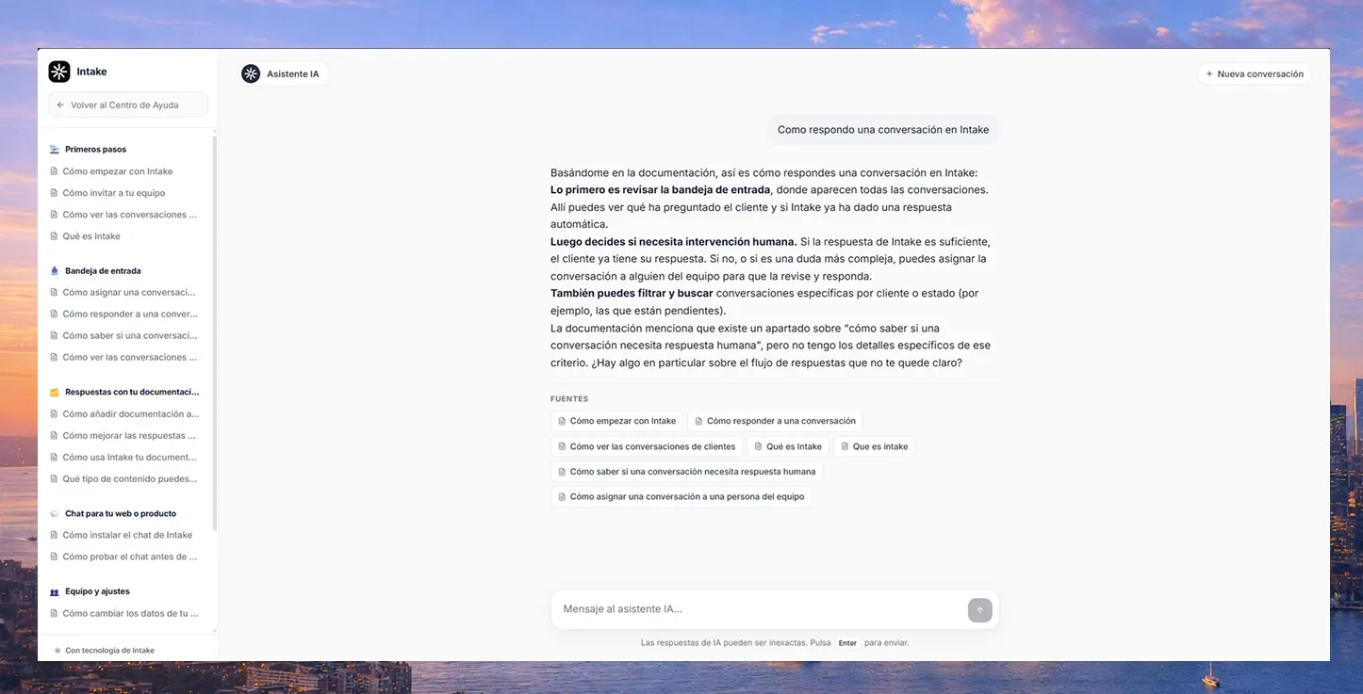Open the Cómo empezar con Intake source chip
Image resolution: width=1363 pixels, height=694 pixels.
(x=616, y=422)
